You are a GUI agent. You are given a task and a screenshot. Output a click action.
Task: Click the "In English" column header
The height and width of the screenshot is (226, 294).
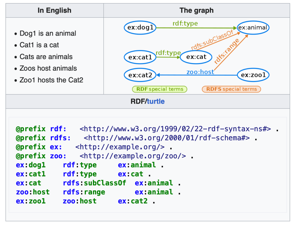click(x=54, y=11)
